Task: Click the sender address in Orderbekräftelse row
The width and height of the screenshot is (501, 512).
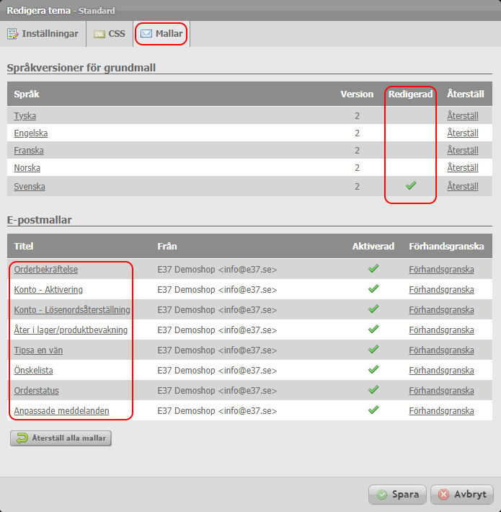Action: (x=217, y=270)
